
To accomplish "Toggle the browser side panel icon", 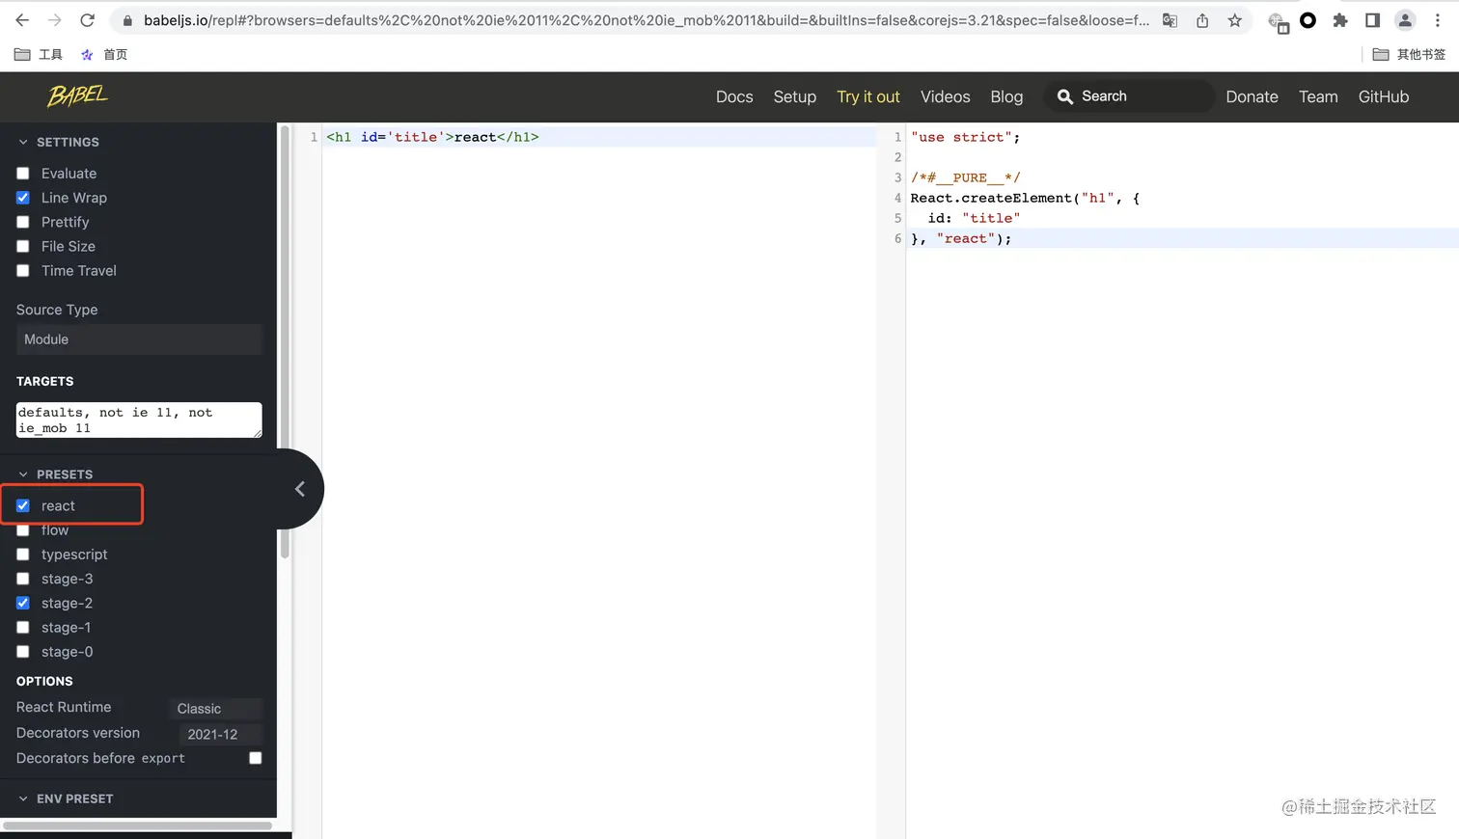I will [1372, 20].
